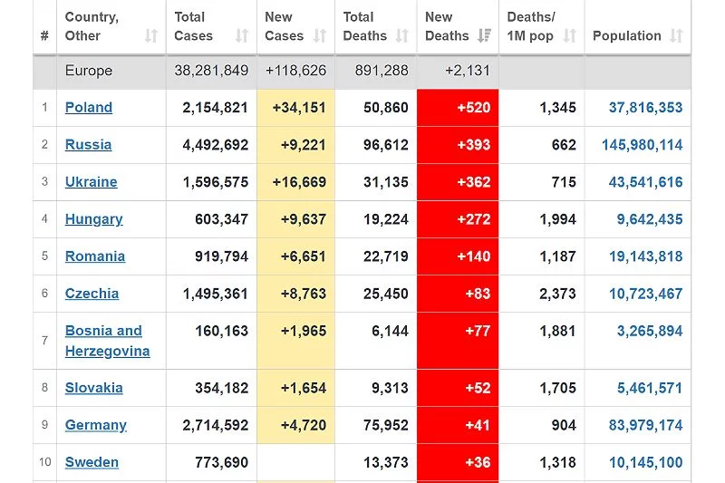Select Czechia deaths per million 2,373
This screenshot has width=725, height=483.
tap(557, 294)
